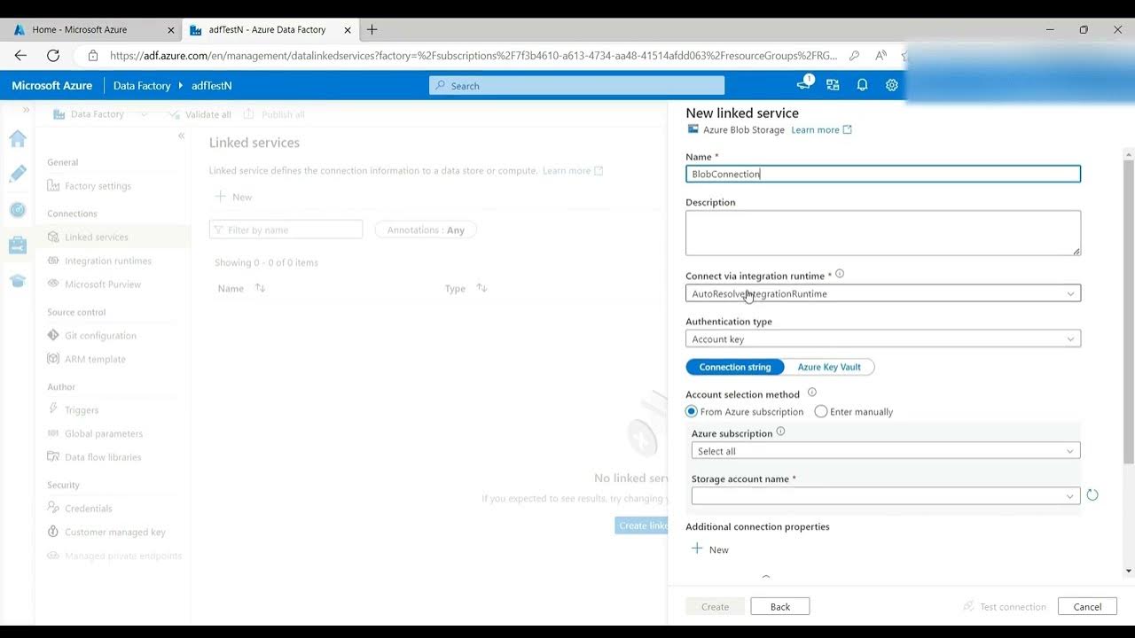Click the Cancel button
The width and height of the screenshot is (1135, 638).
click(x=1087, y=607)
